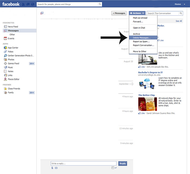Click the Pokes icon
This screenshot has width=190, height=174.
pyautogui.click(x=5, y=52)
